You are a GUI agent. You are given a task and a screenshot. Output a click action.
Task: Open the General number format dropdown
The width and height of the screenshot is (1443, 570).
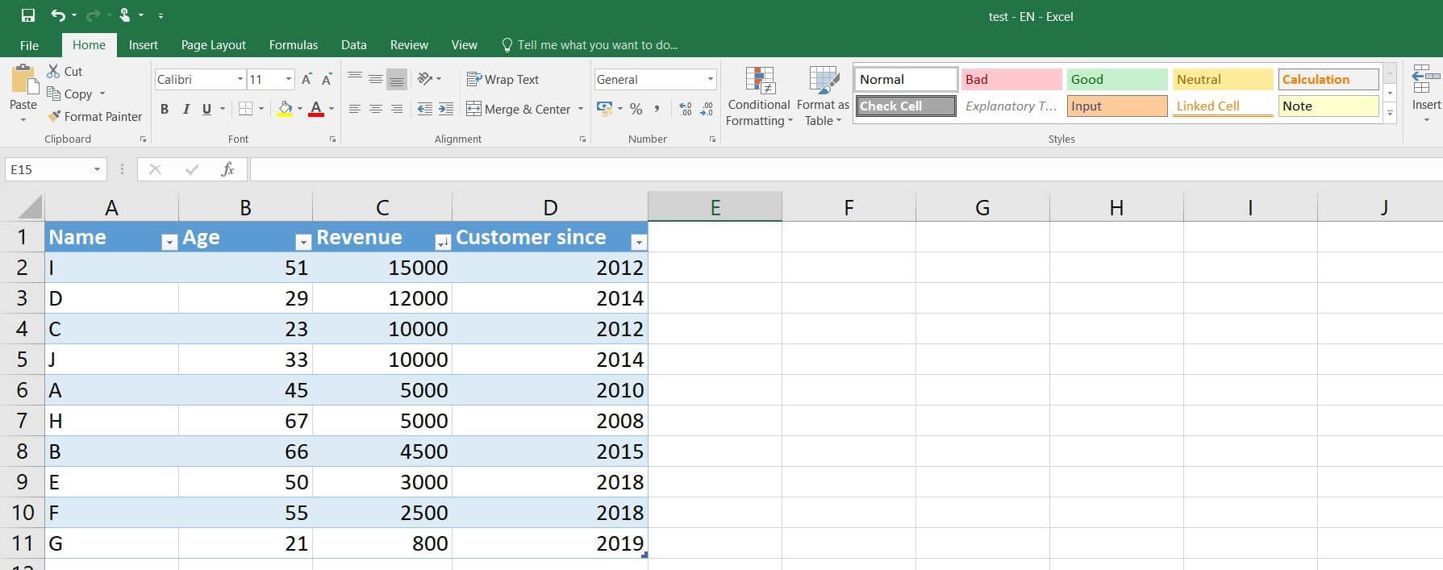pos(710,79)
